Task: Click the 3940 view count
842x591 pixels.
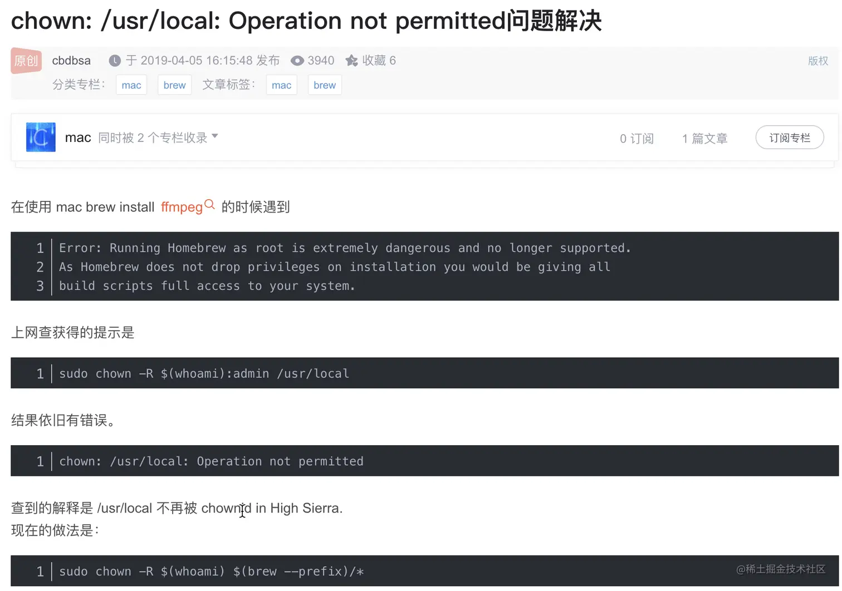Action: (x=321, y=61)
